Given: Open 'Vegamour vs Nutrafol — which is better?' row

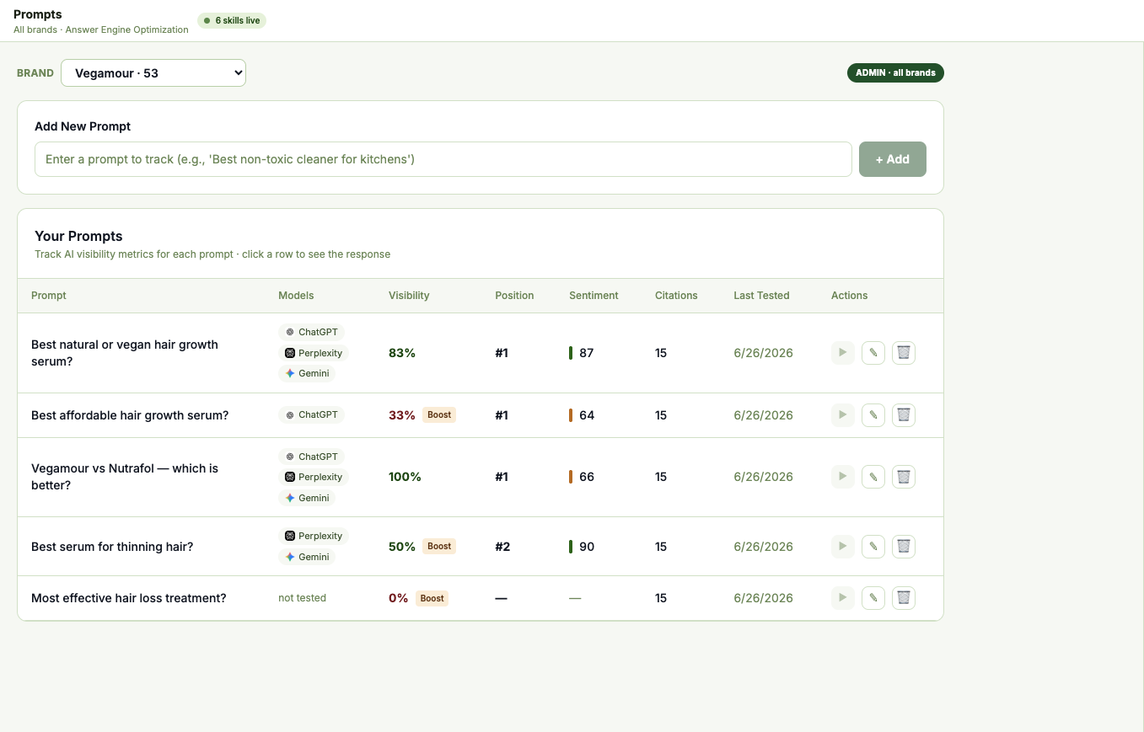Looking at the screenshot, I should click(481, 477).
